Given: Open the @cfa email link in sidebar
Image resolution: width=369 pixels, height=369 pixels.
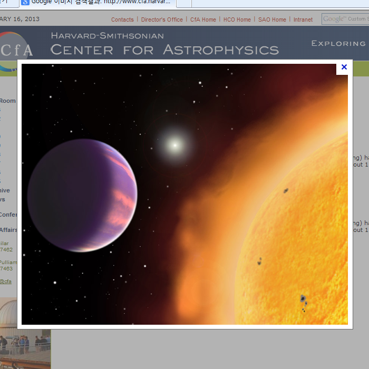Looking at the screenshot, I should (6, 281).
